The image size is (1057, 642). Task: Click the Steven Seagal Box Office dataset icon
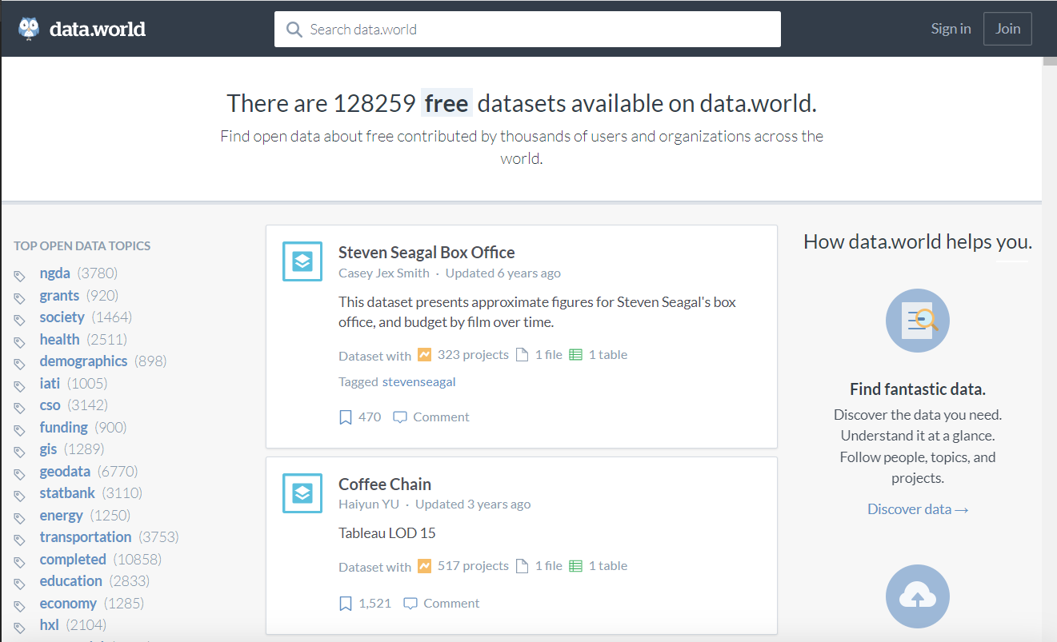[302, 261]
